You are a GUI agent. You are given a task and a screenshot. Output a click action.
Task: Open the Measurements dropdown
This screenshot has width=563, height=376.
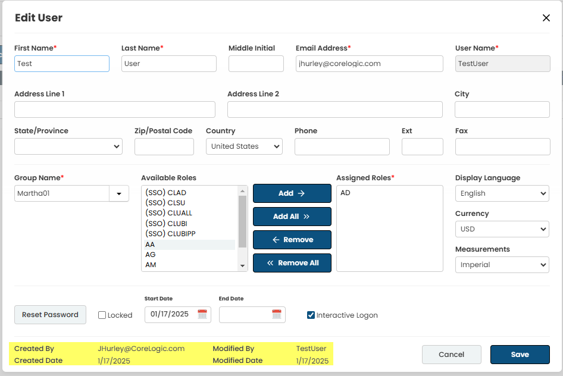point(502,265)
